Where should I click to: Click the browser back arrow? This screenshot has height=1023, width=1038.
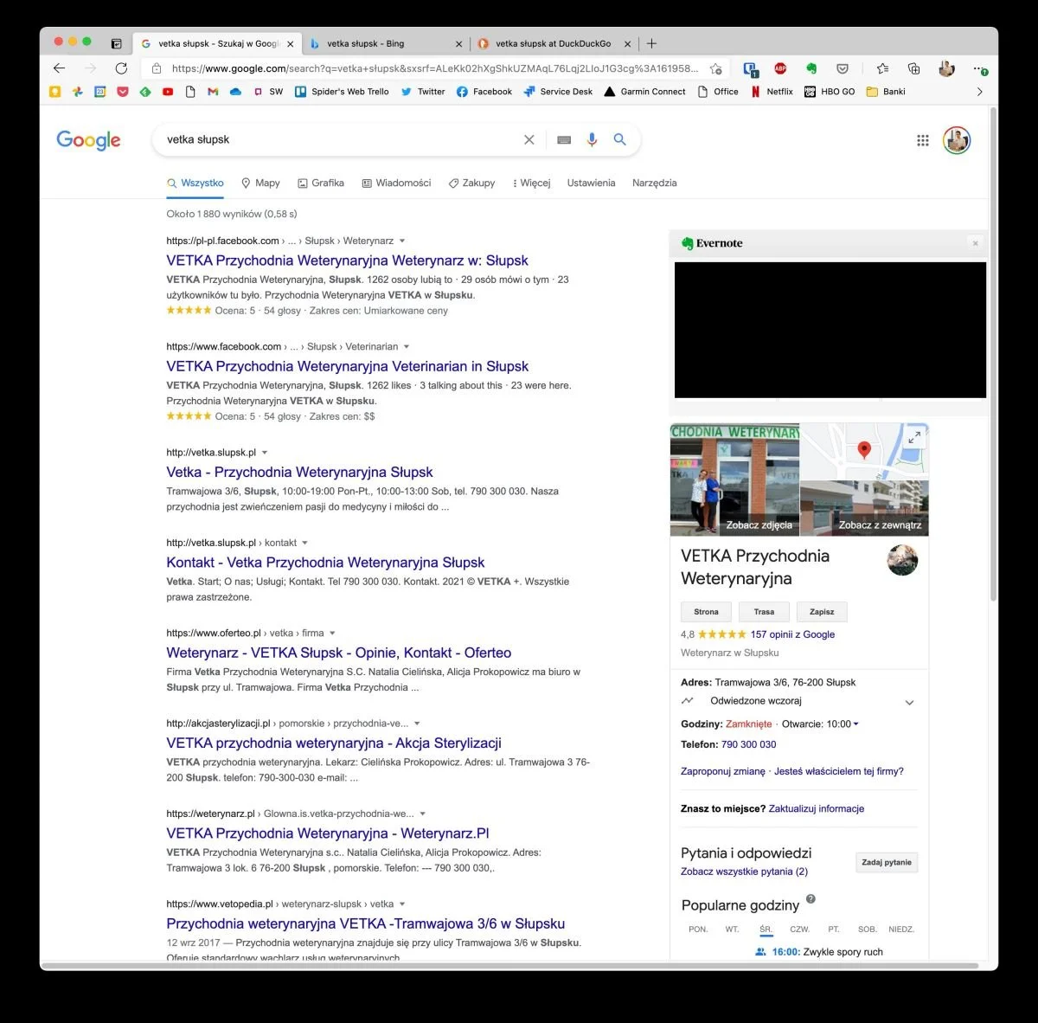pyautogui.click(x=59, y=68)
